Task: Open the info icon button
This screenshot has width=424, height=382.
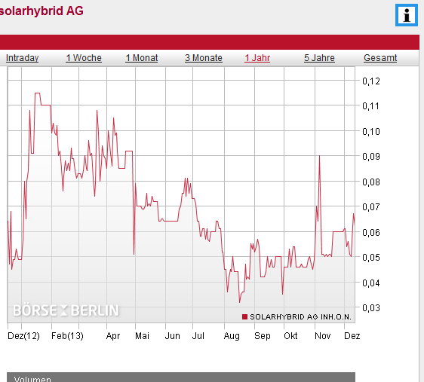Action: pyautogui.click(x=407, y=15)
